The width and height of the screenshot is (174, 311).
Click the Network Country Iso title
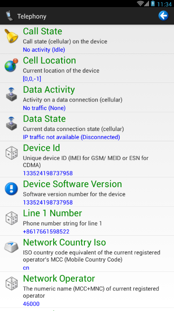[64, 242]
